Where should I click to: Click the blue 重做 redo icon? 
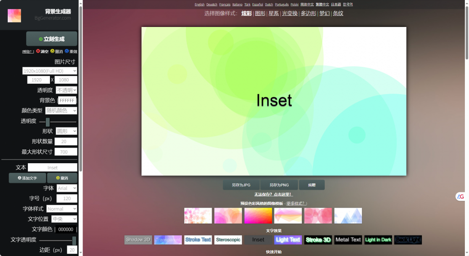[67, 51]
